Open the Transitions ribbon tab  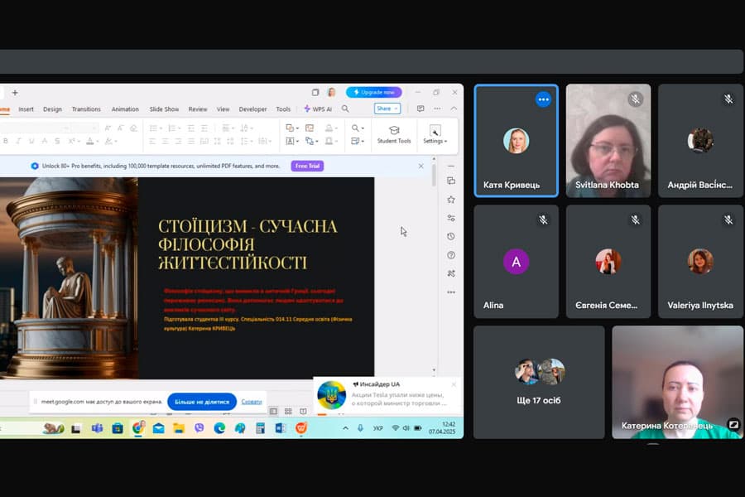pyautogui.click(x=86, y=109)
